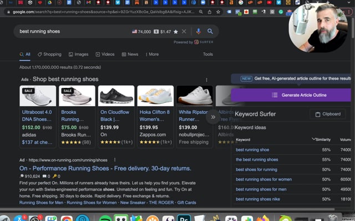Switch to the Shopping tab
The width and height of the screenshot is (355, 221).
(49, 54)
